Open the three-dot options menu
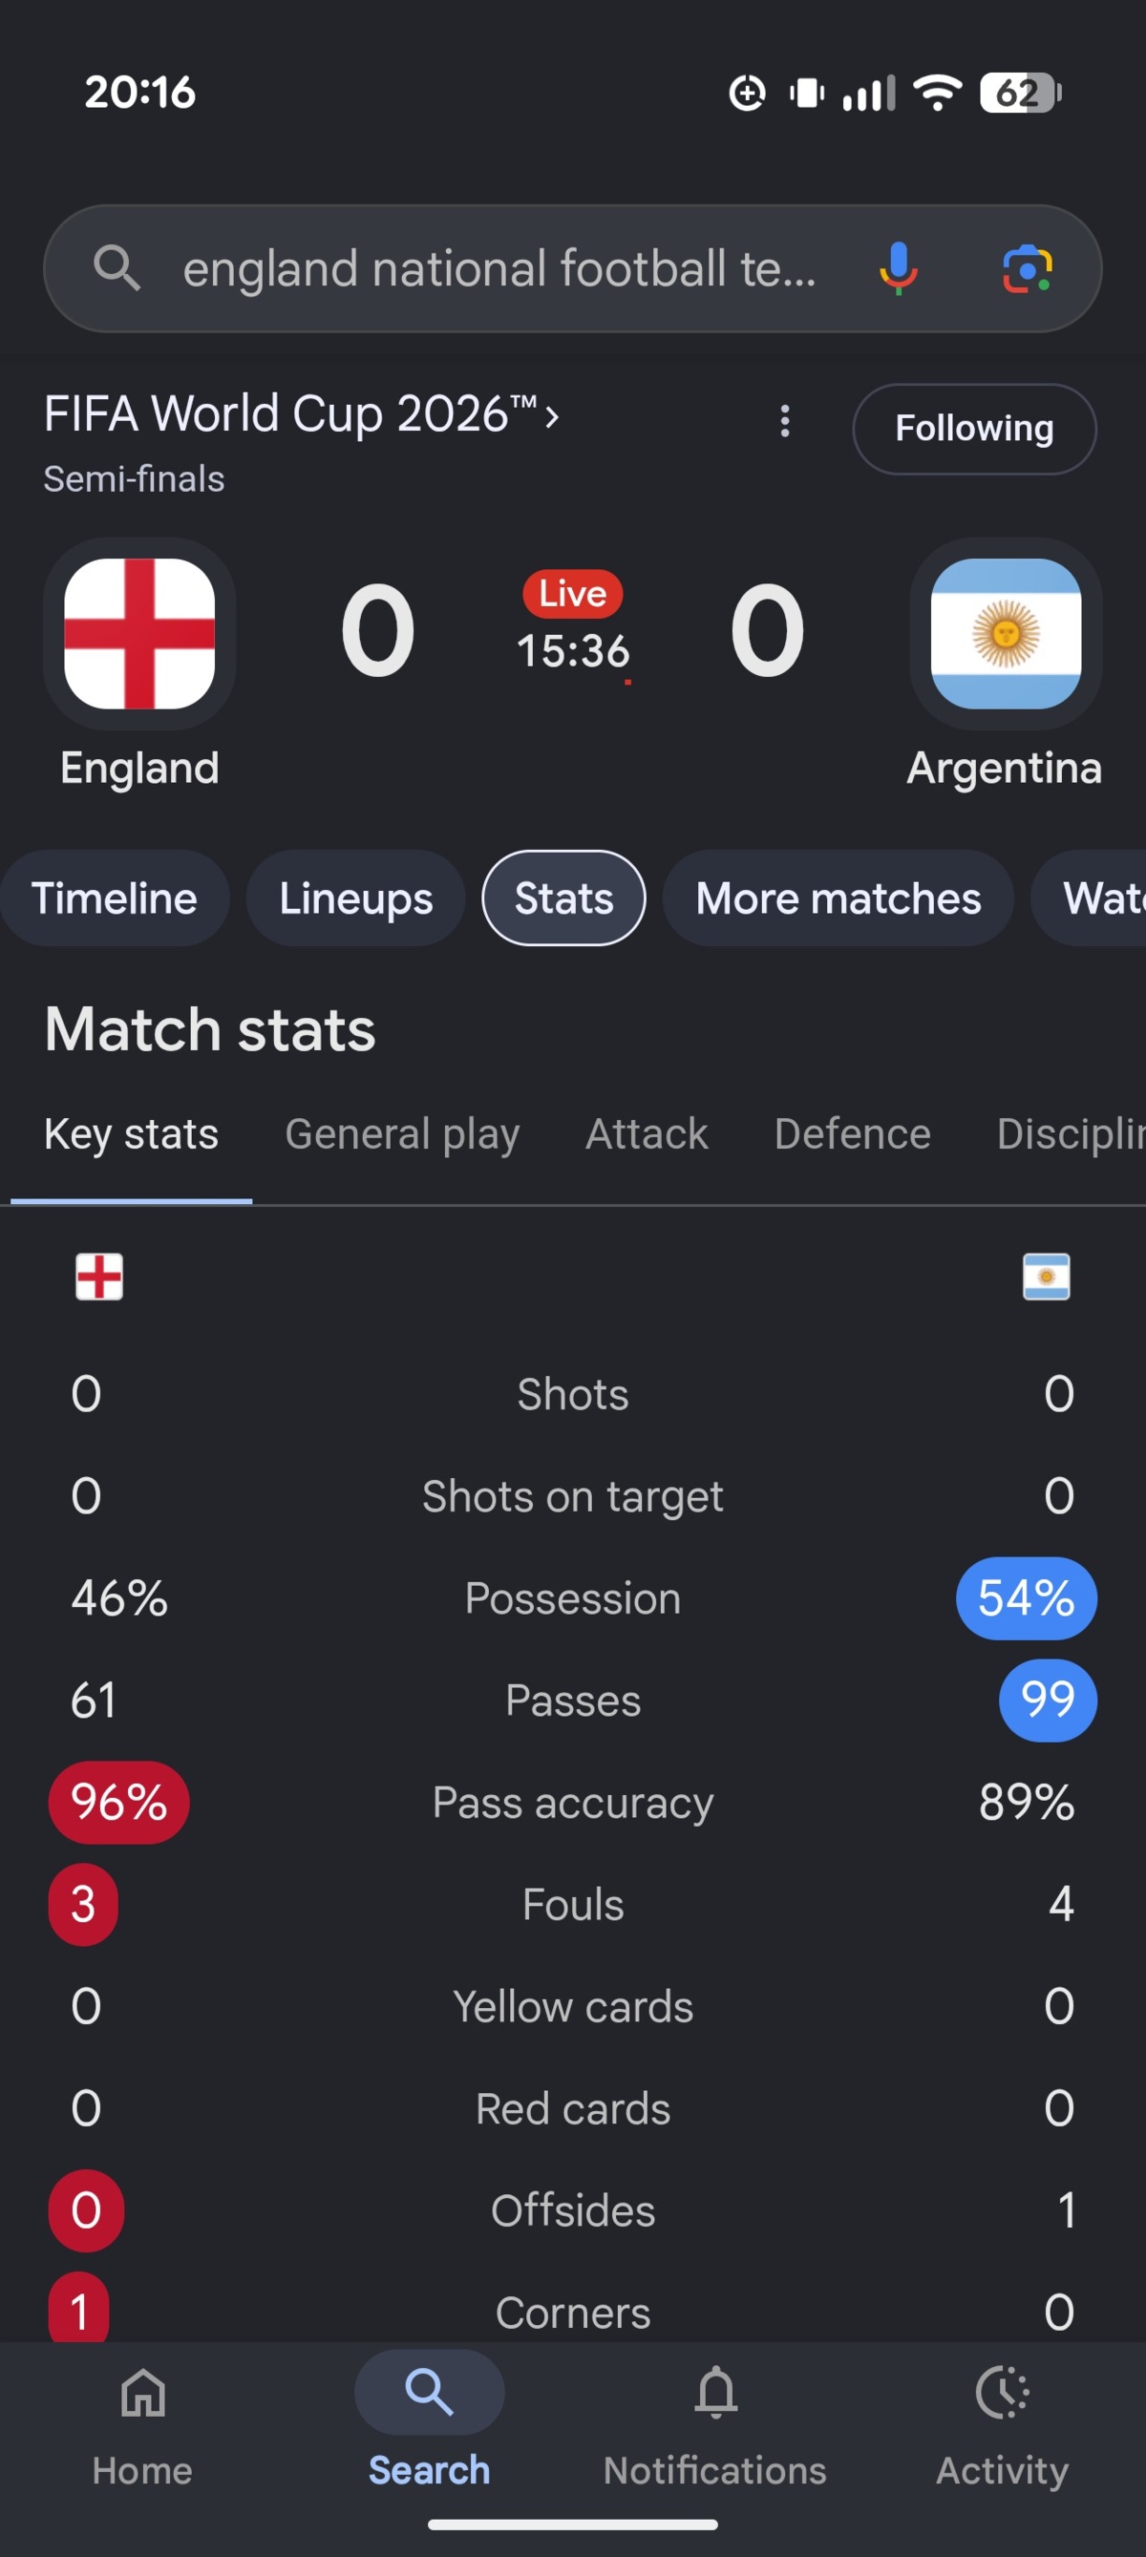Screen dimensions: 1146x2557 (784, 421)
